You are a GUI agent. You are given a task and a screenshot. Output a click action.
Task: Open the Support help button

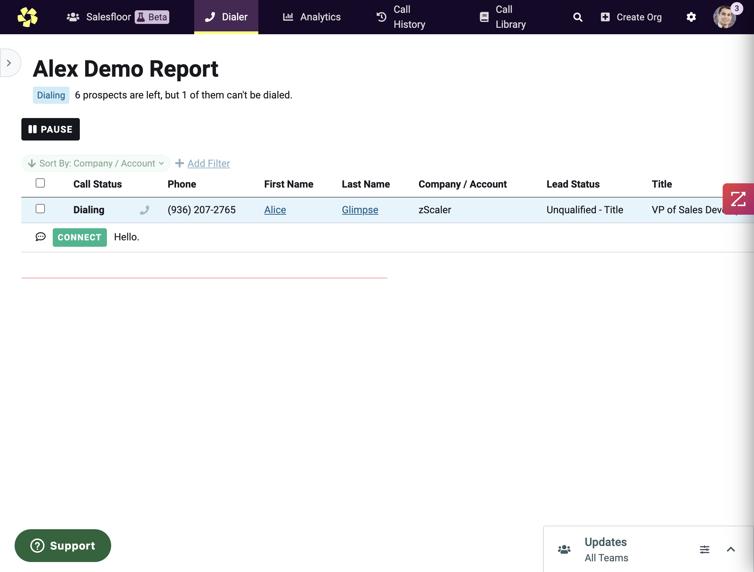[63, 546]
